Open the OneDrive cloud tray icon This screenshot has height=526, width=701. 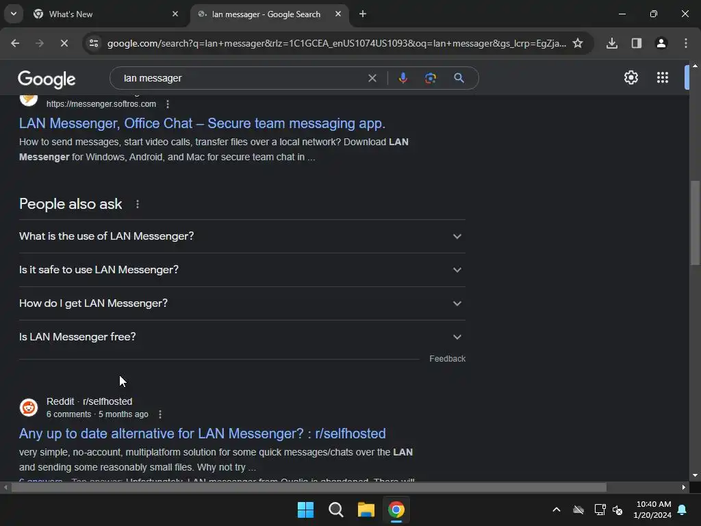point(578,510)
